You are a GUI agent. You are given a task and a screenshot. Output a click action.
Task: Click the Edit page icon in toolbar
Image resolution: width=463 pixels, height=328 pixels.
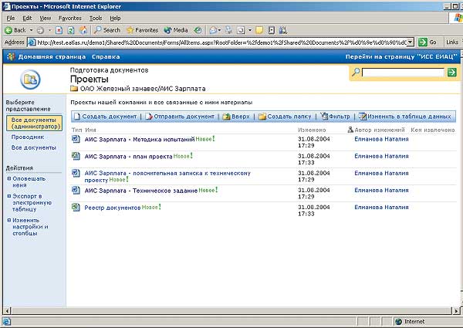click(241, 30)
